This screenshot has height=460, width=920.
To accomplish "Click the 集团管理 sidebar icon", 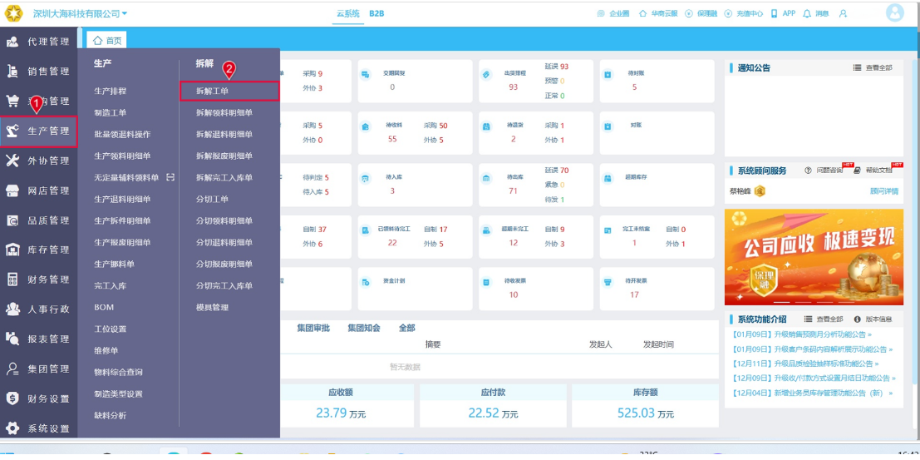I will pos(12,369).
